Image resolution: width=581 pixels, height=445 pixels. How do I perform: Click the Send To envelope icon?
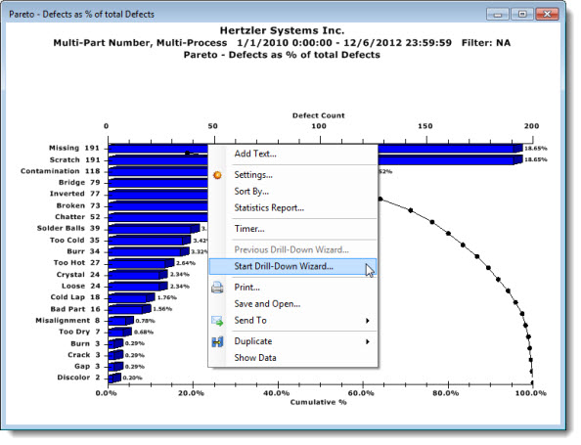point(217,321)
